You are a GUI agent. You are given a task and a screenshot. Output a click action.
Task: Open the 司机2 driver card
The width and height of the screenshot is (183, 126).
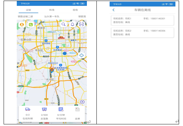tap(143, 33)
